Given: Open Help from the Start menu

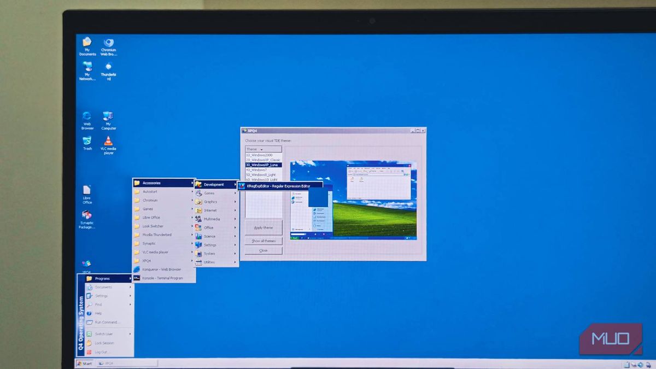Looking at the screenshot, I should pos(108,313).
